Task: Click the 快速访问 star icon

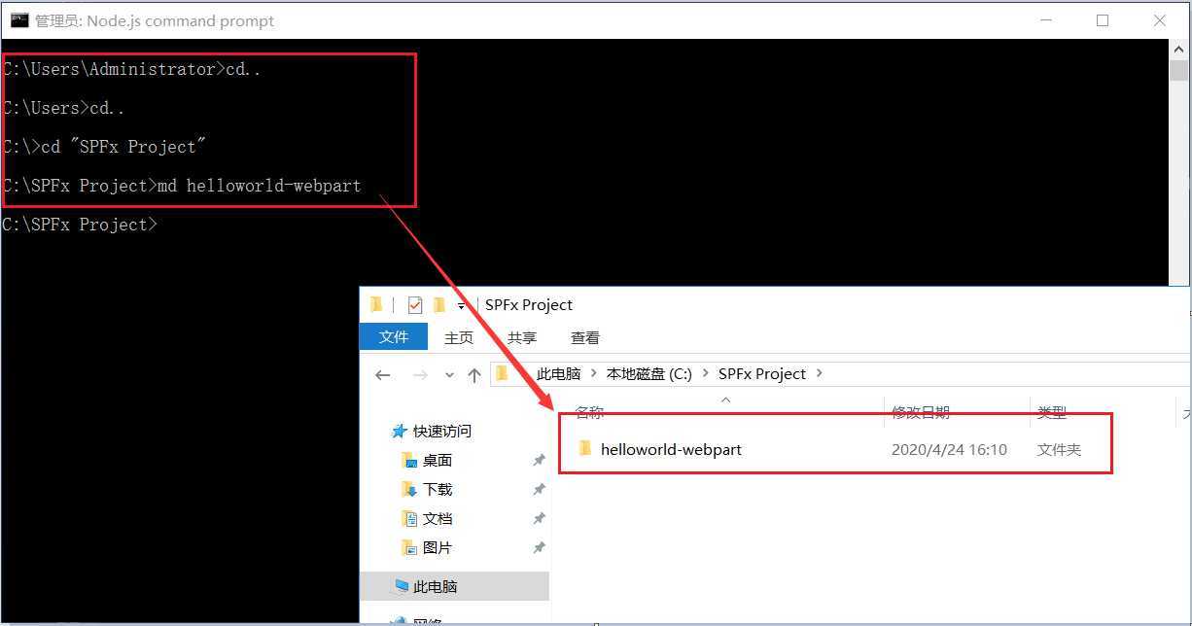Action: click(x=399, y=431)
